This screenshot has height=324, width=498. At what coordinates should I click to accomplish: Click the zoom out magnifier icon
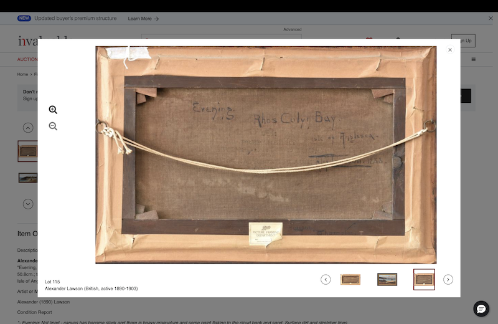[53, 126]
